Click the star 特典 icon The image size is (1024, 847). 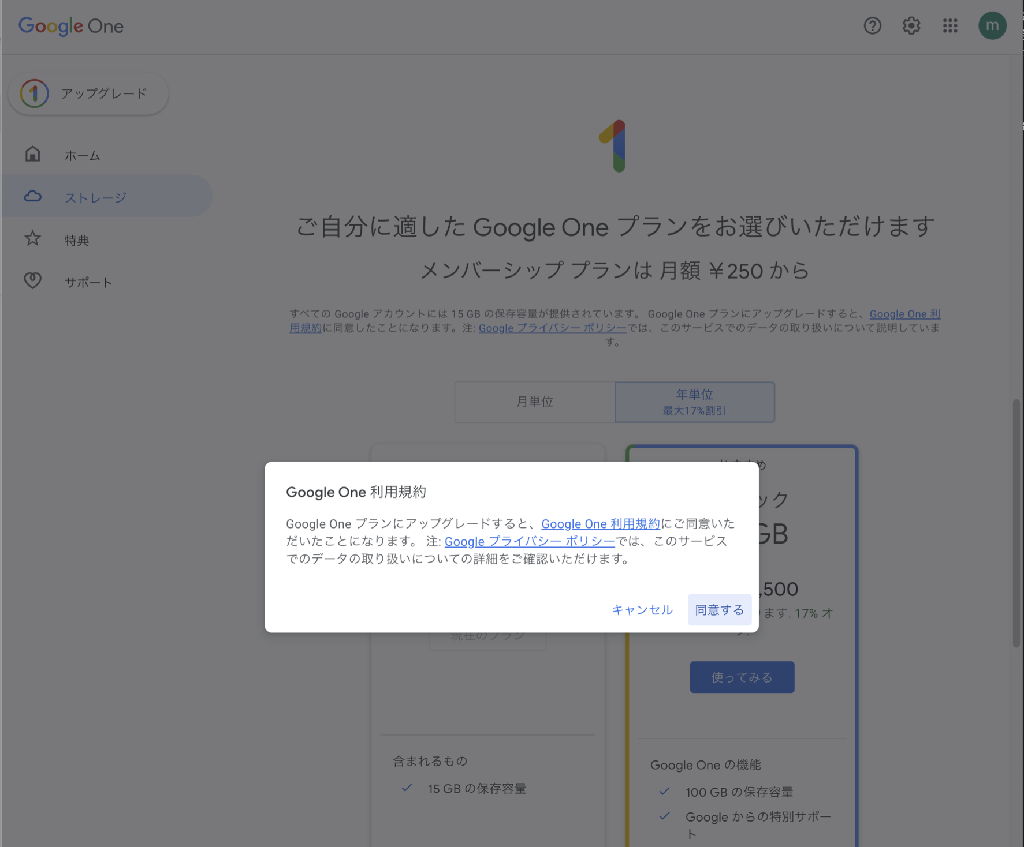click(33, 239)
